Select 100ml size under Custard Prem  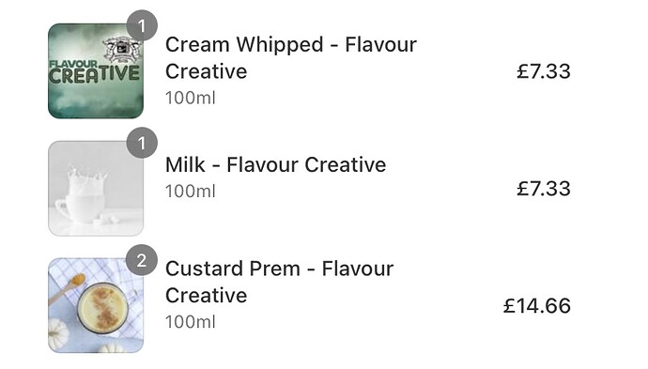coord(191,322)
